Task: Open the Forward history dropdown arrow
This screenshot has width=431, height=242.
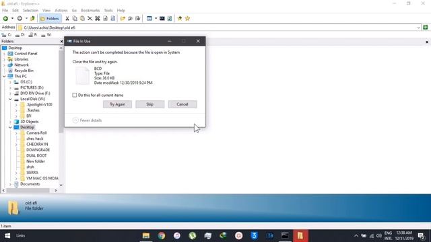Action: point(26,18)
